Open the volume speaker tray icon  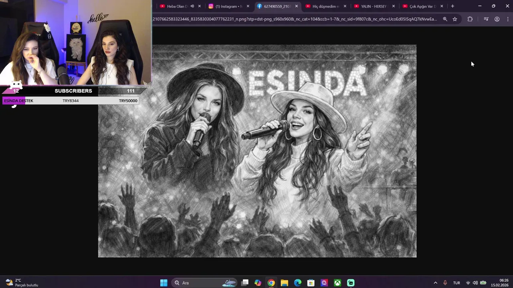475,283
